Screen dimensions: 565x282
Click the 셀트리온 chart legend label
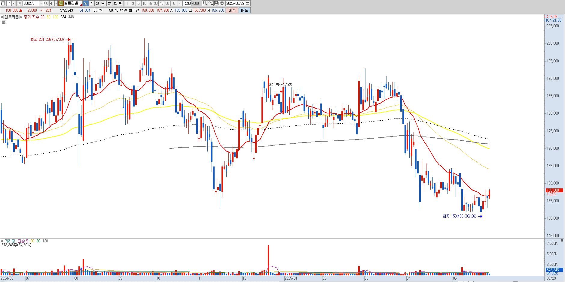[x=11, y=17]
